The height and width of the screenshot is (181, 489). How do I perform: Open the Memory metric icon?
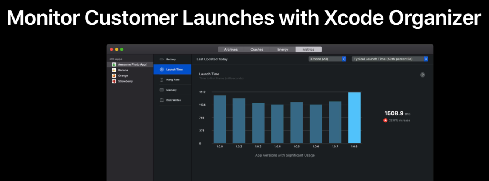[x=162, y=90]
